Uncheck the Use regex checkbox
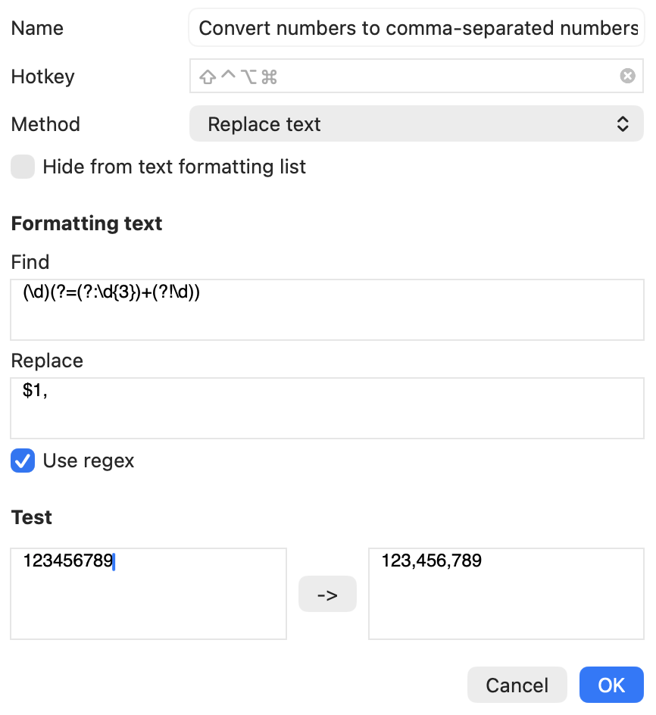 pyautogui.click(x=23, y=461)
